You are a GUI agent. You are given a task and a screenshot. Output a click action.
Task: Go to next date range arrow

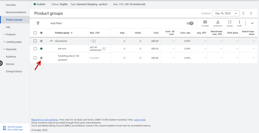point(251,13)
